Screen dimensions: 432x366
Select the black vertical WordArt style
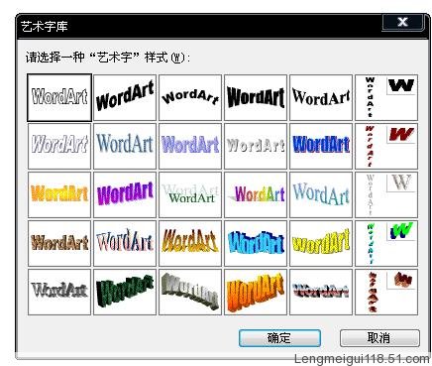pos(386,97)
